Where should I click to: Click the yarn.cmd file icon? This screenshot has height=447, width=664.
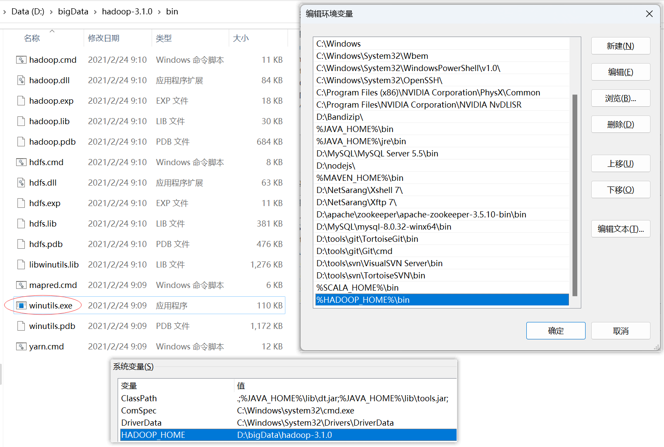click(21, 346)
